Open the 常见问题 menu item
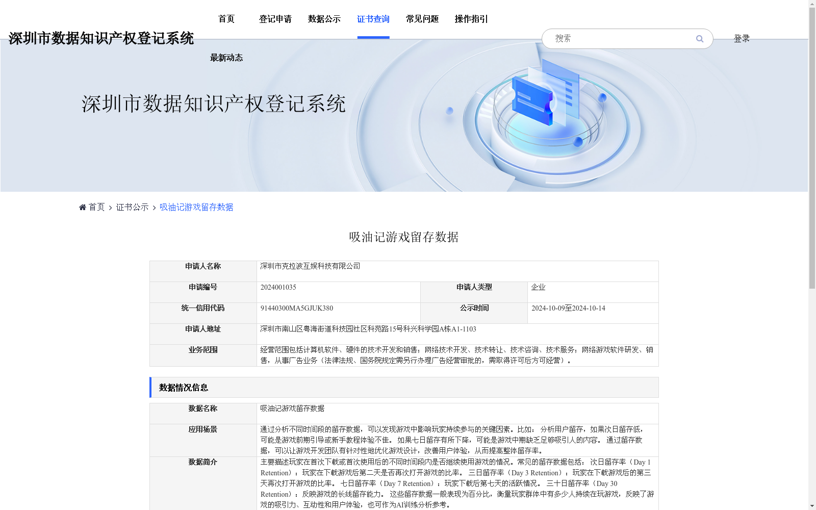This screenshot has height=510, width=816. pyautogui.click(x=422, y=19)
